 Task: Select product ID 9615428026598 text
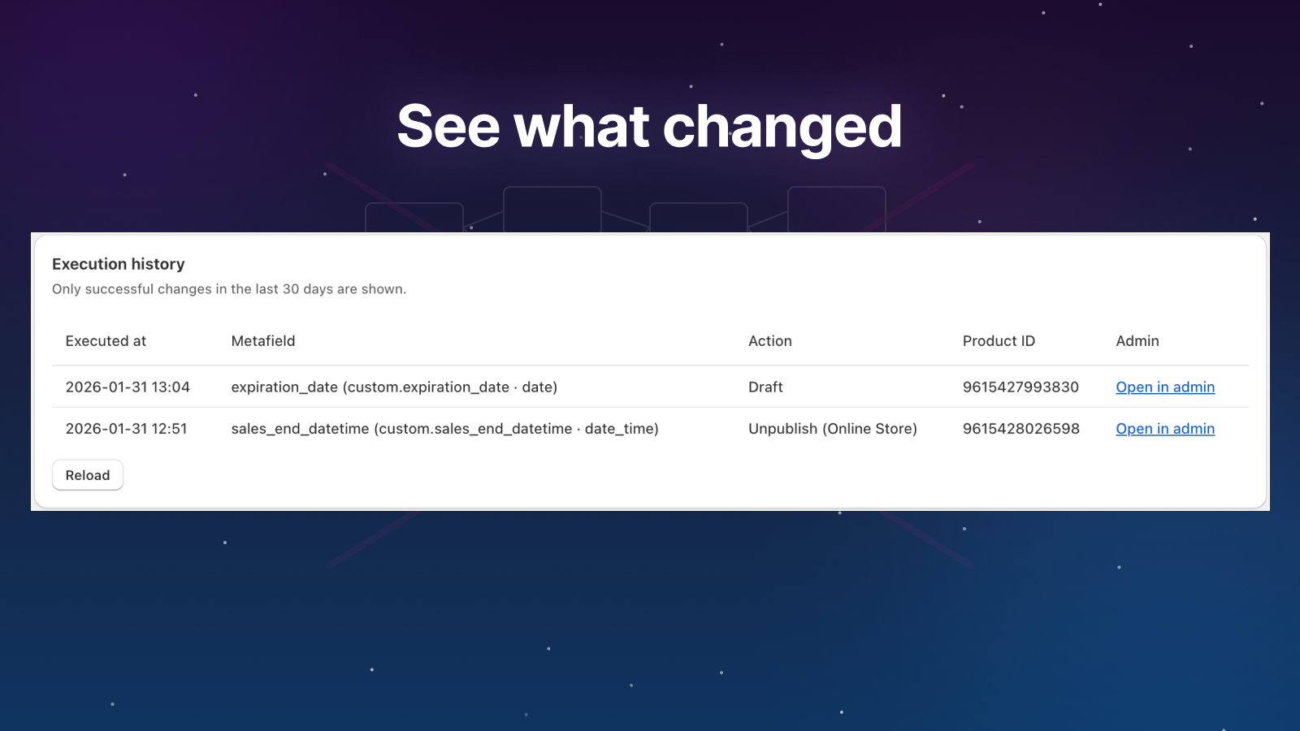[x=1020, y=429]
